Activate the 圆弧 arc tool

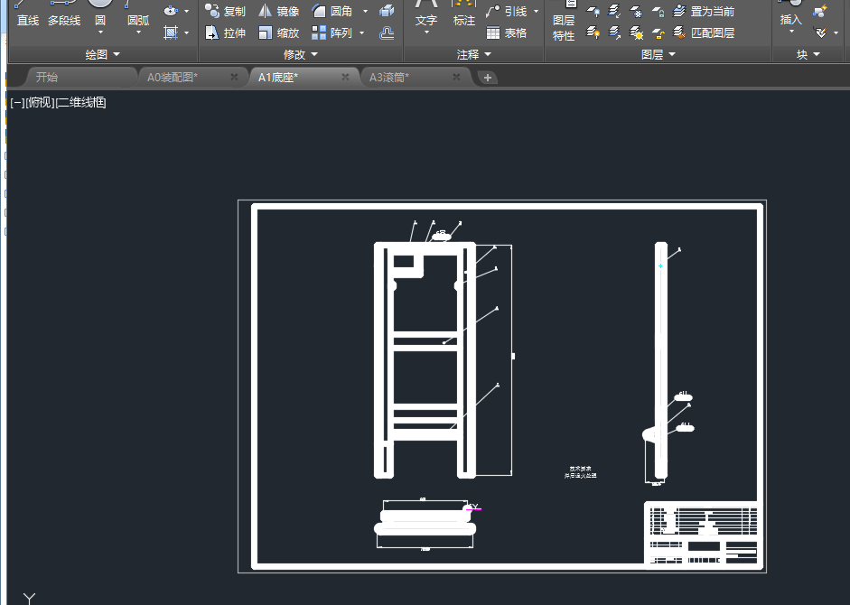[137, 14]
